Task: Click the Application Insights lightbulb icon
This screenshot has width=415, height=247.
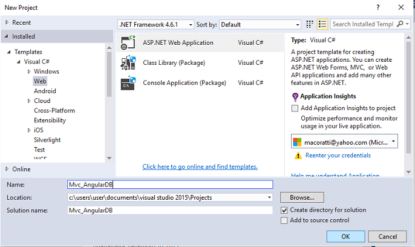Action: tap(295, 97)
